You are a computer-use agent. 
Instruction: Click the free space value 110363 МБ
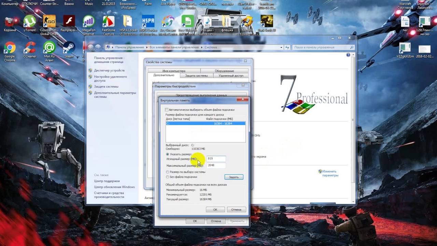click(x=198, y=149)
